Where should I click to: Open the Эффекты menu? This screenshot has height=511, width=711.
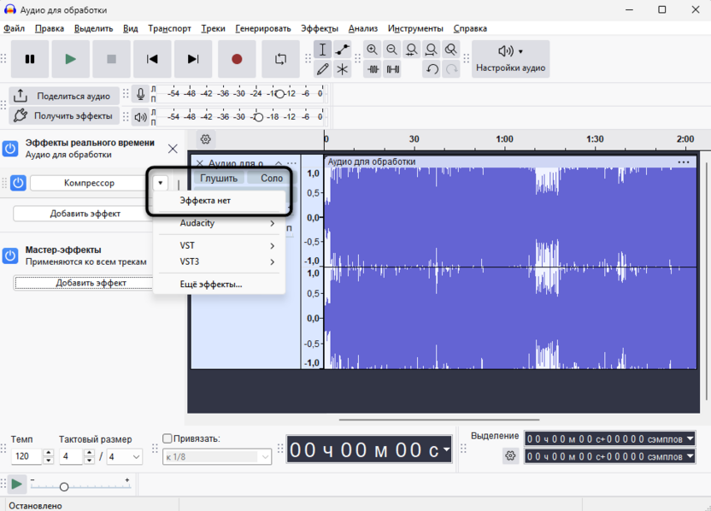click(320, 28)
